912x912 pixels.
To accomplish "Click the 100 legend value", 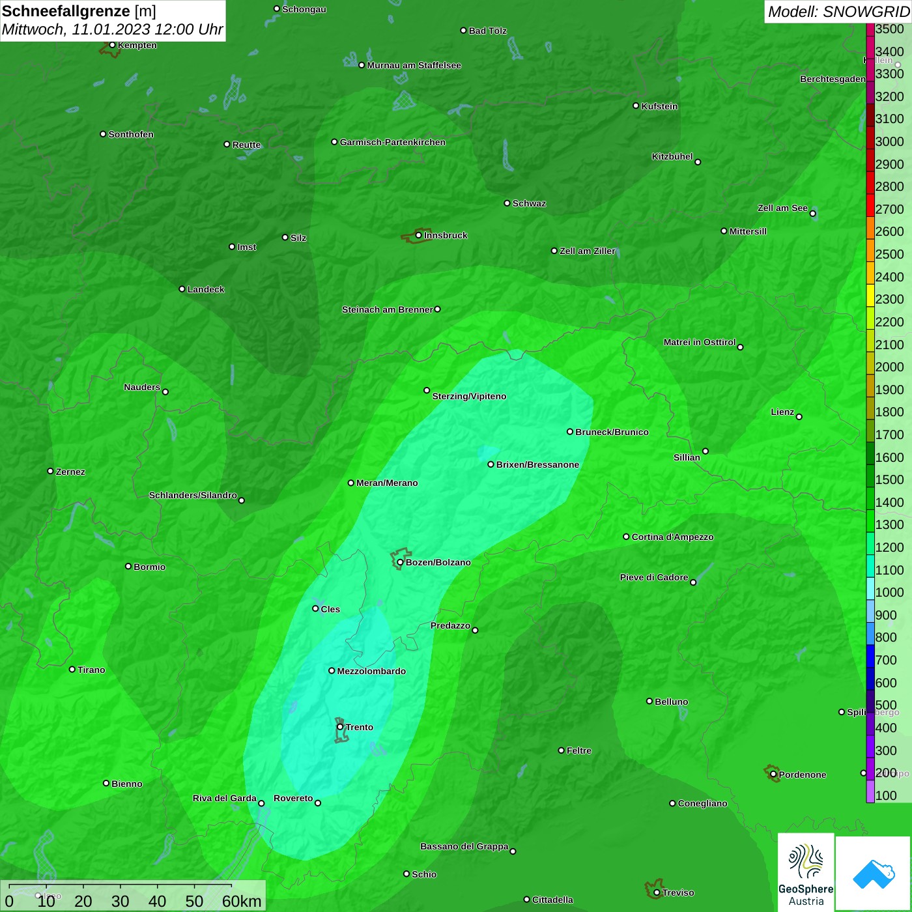I will pyautogui.click(x=886, y=795).
